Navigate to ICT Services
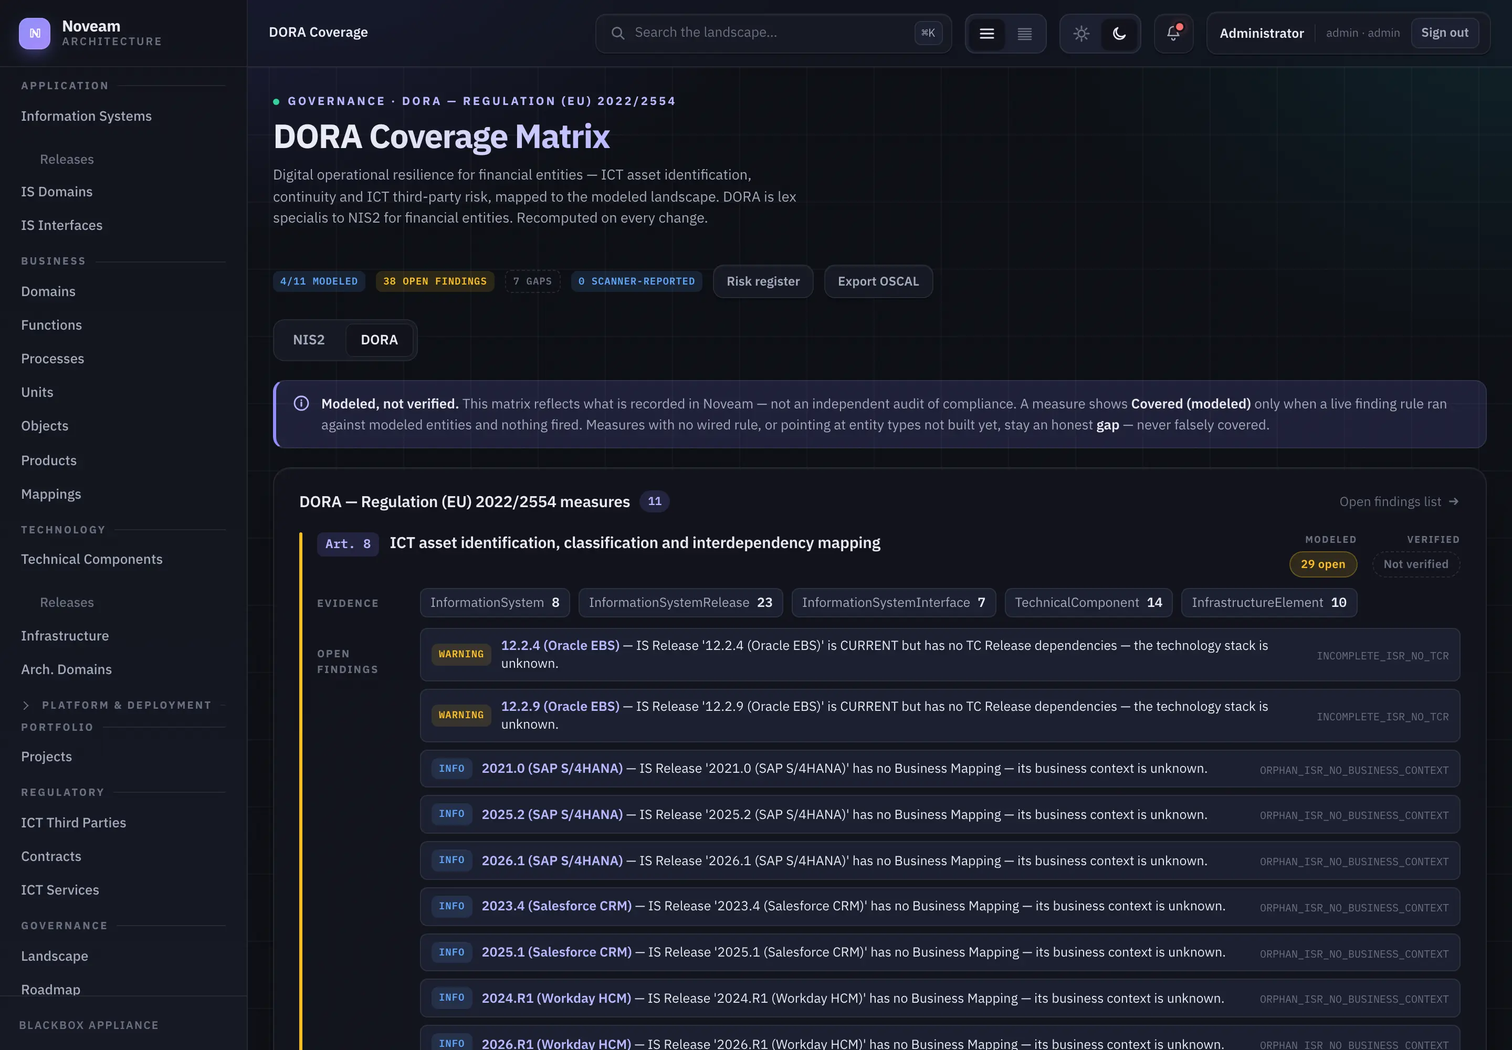Viewport: 1512px width, 1050px height. [x=60, y=889]
